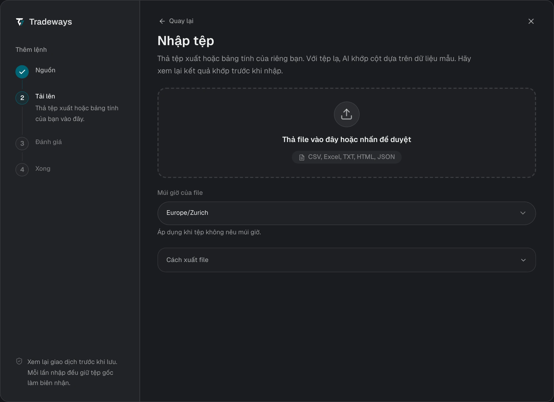The width and height of the screenshot is (554, 402).
Task: Click the CSV, Excel, TXT, HTML, JSON format chip
Action: 347,157
